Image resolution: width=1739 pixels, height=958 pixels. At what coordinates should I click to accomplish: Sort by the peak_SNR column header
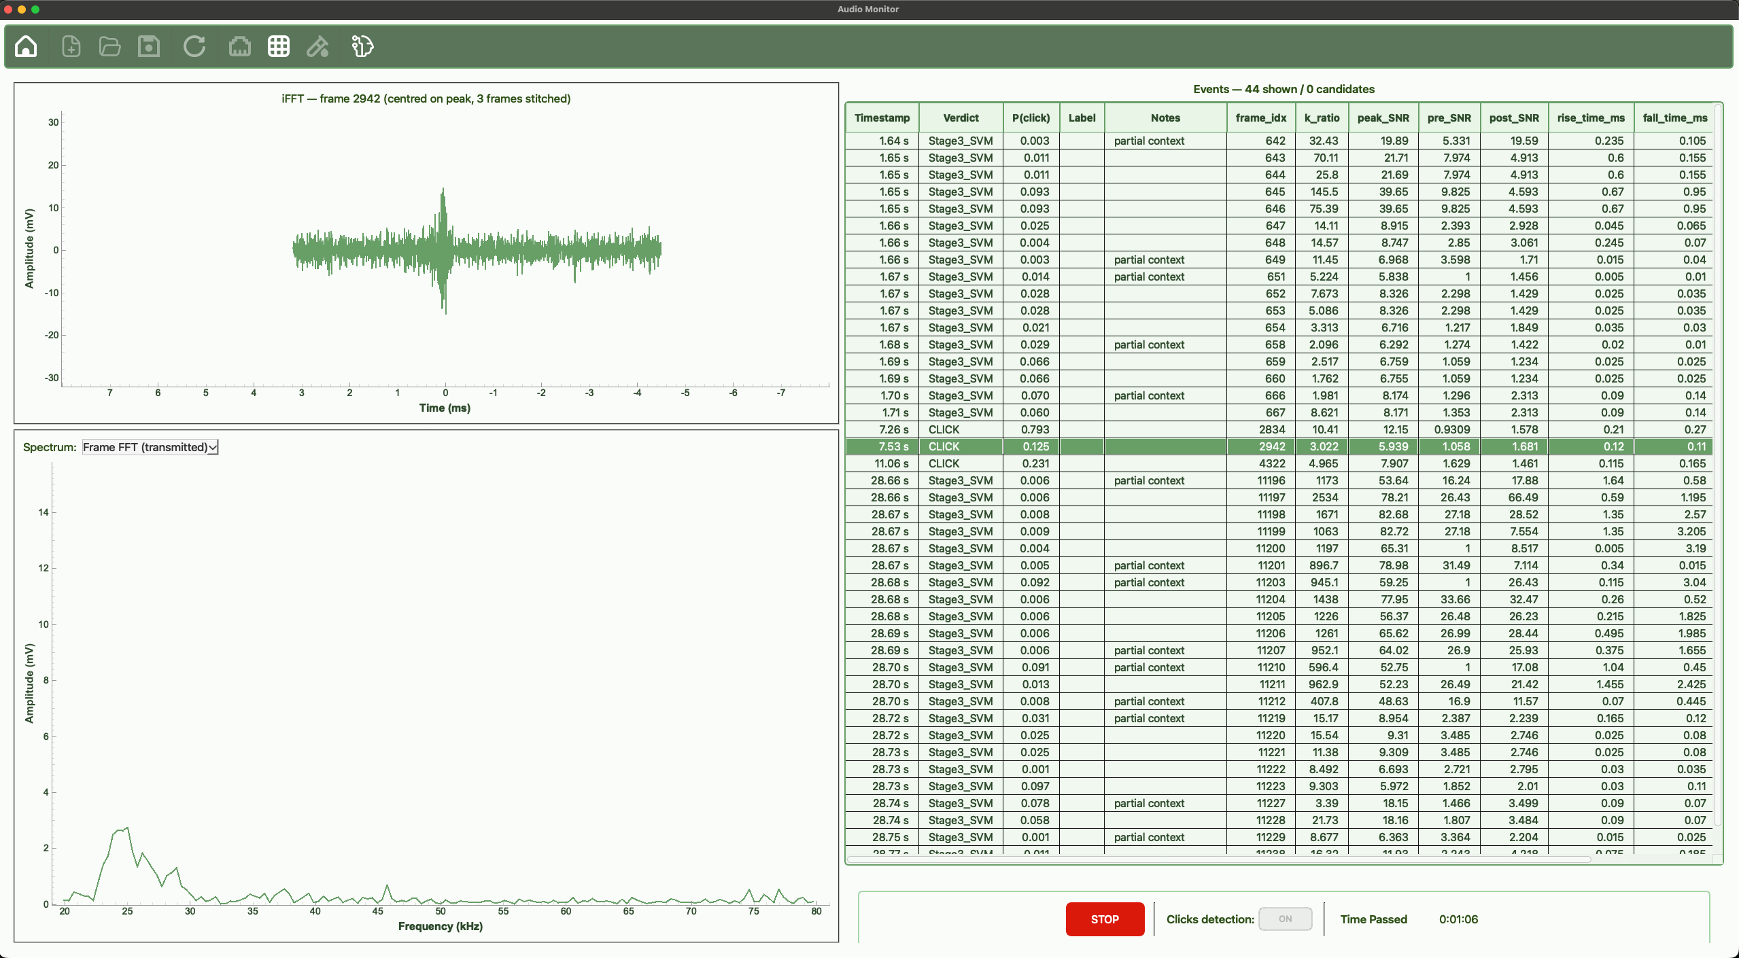pos(1383,118)
